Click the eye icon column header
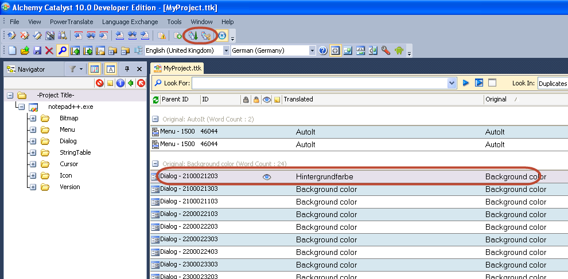The image size is (568, 279). (267, 100)
